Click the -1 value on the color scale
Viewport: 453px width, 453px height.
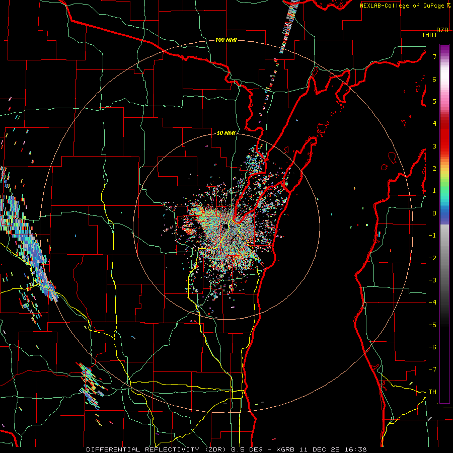[x=432, y=236]
